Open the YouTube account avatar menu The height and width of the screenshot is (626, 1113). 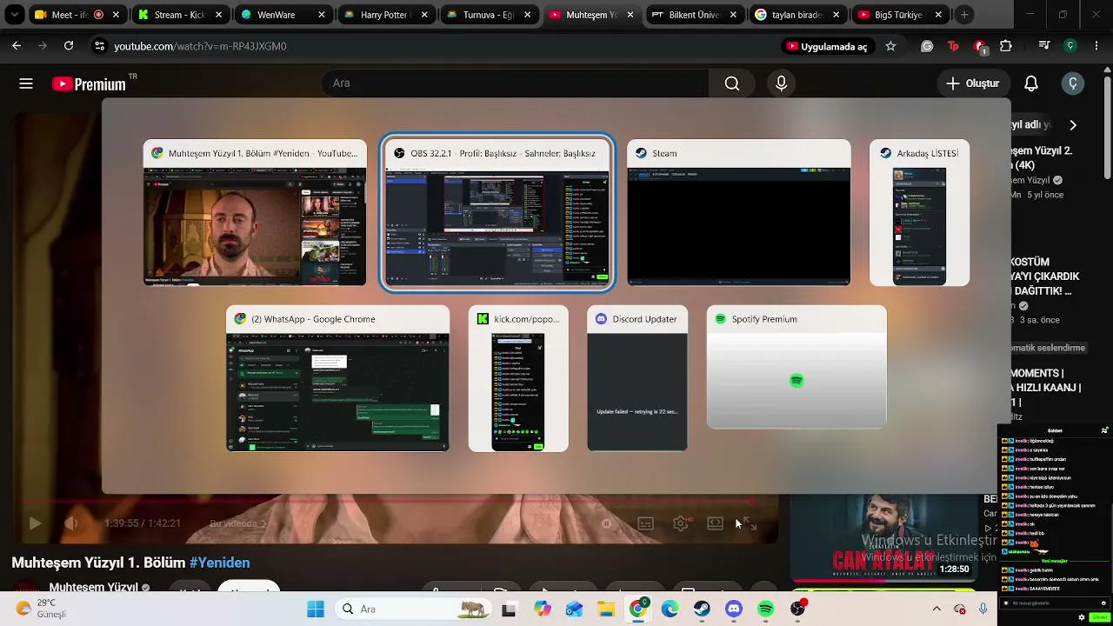click(1073, 83)
